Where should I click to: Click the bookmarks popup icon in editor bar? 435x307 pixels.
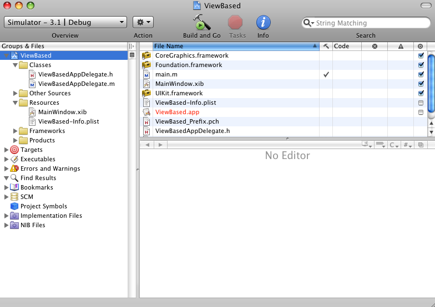tap(367, 145)
